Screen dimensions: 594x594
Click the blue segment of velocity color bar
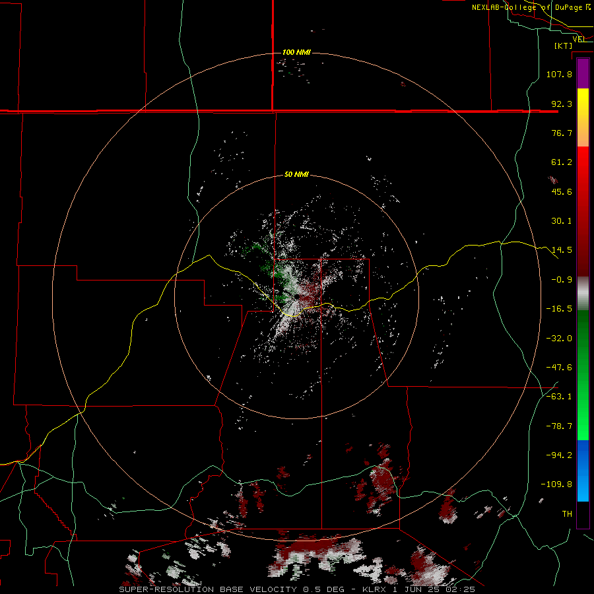pos(583,471)
